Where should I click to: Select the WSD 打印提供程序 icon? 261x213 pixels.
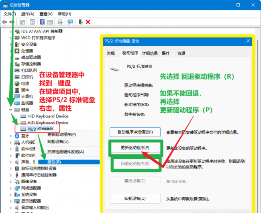[17, 38]
